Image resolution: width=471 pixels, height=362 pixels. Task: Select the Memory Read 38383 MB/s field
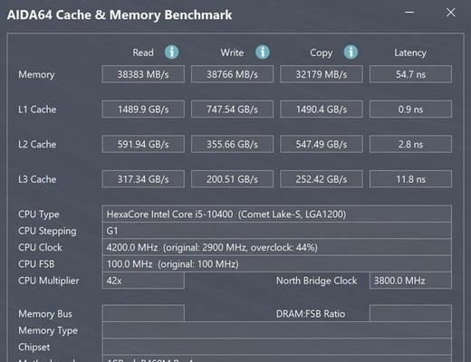143,74
